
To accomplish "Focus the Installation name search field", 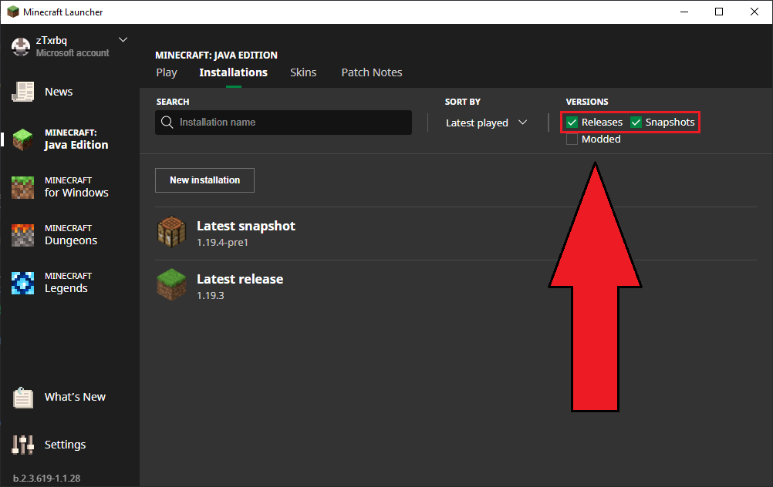I will pos(283,122).
